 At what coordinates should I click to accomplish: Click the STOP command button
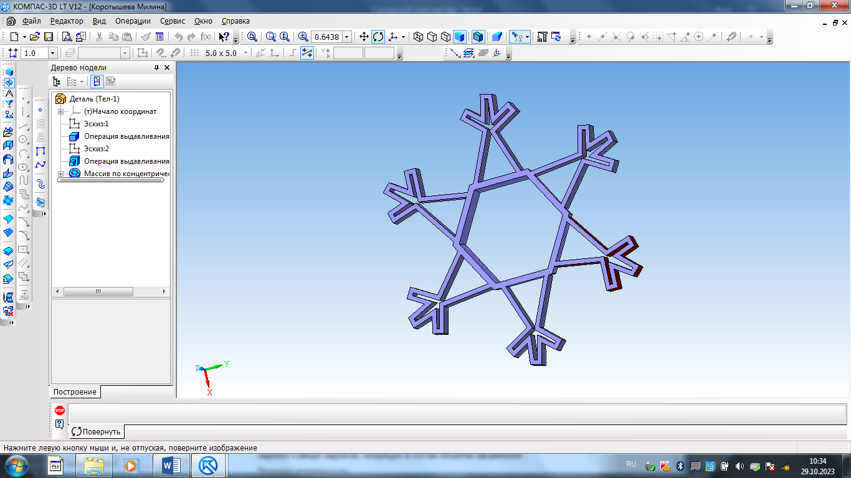point(59,410)
